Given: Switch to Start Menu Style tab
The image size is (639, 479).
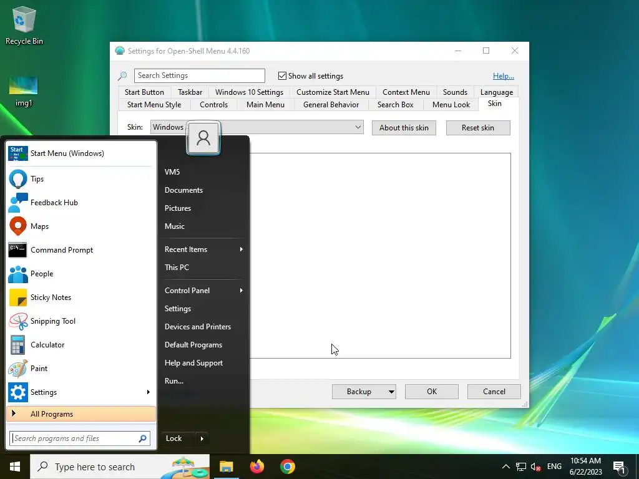Looking at the screenshot, I should 154,105.
